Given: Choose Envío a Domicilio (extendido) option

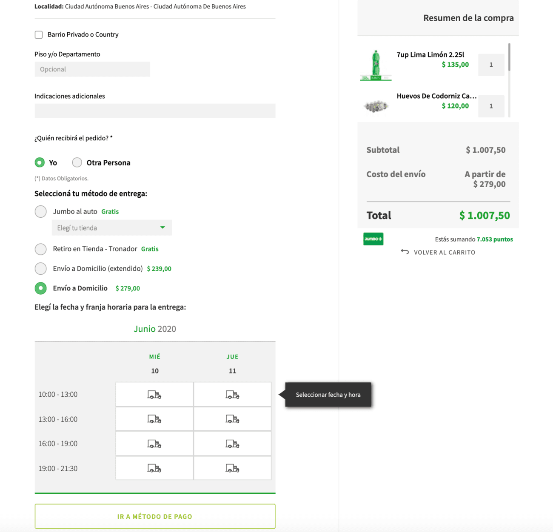Looking at the screenshot, I should [x=41, y=268].
